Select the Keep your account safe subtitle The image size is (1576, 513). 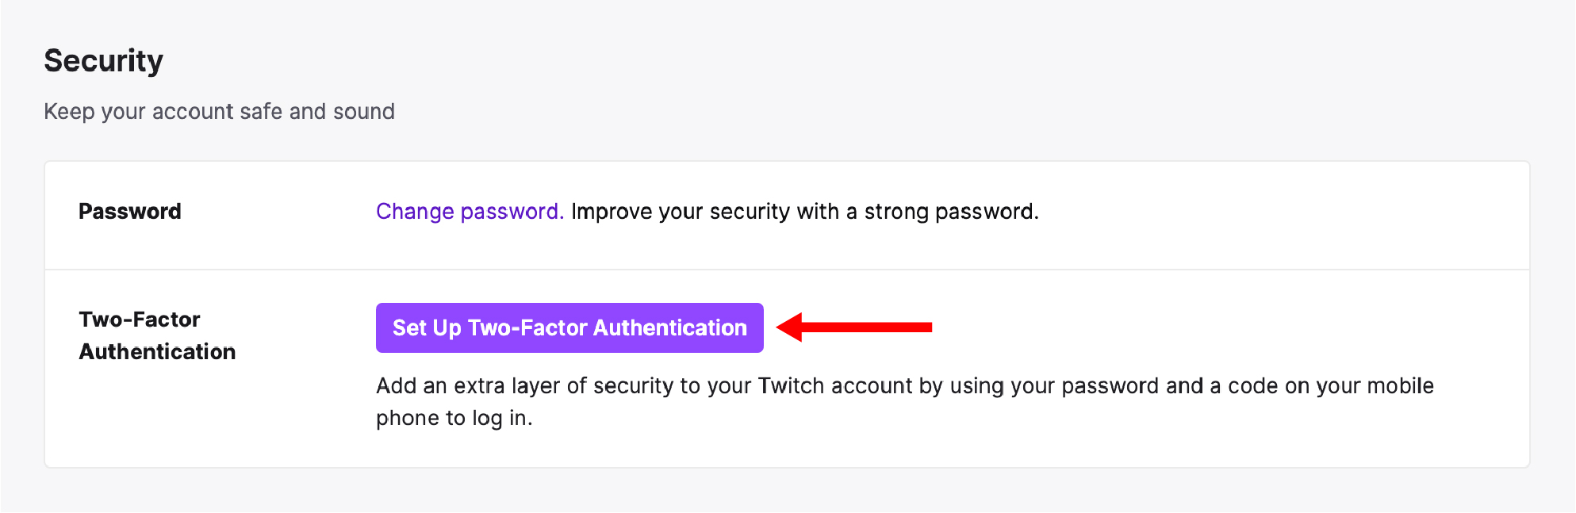[220, 112]
